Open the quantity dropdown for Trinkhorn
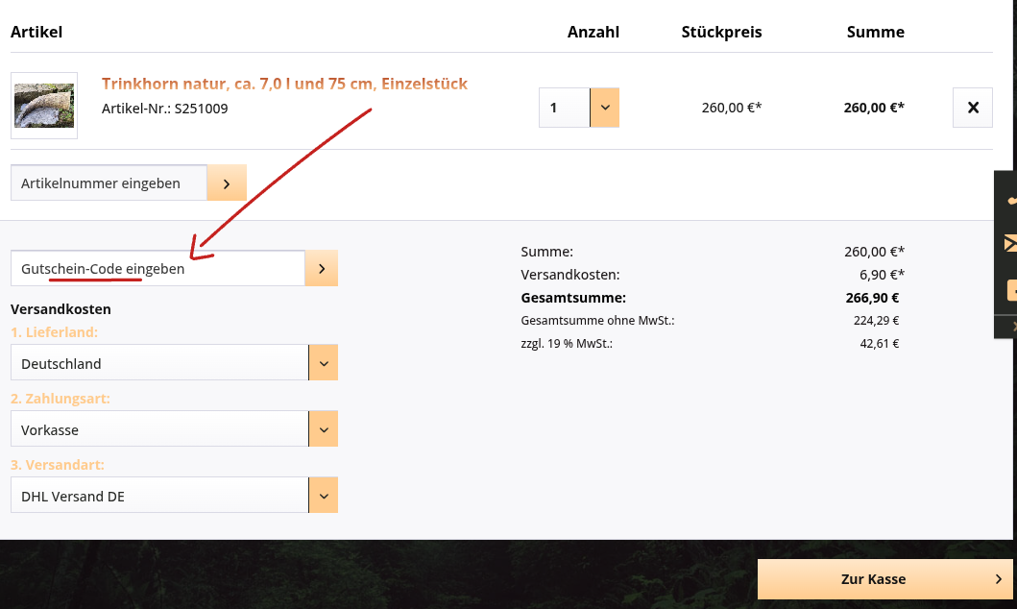 coord(604,107)
